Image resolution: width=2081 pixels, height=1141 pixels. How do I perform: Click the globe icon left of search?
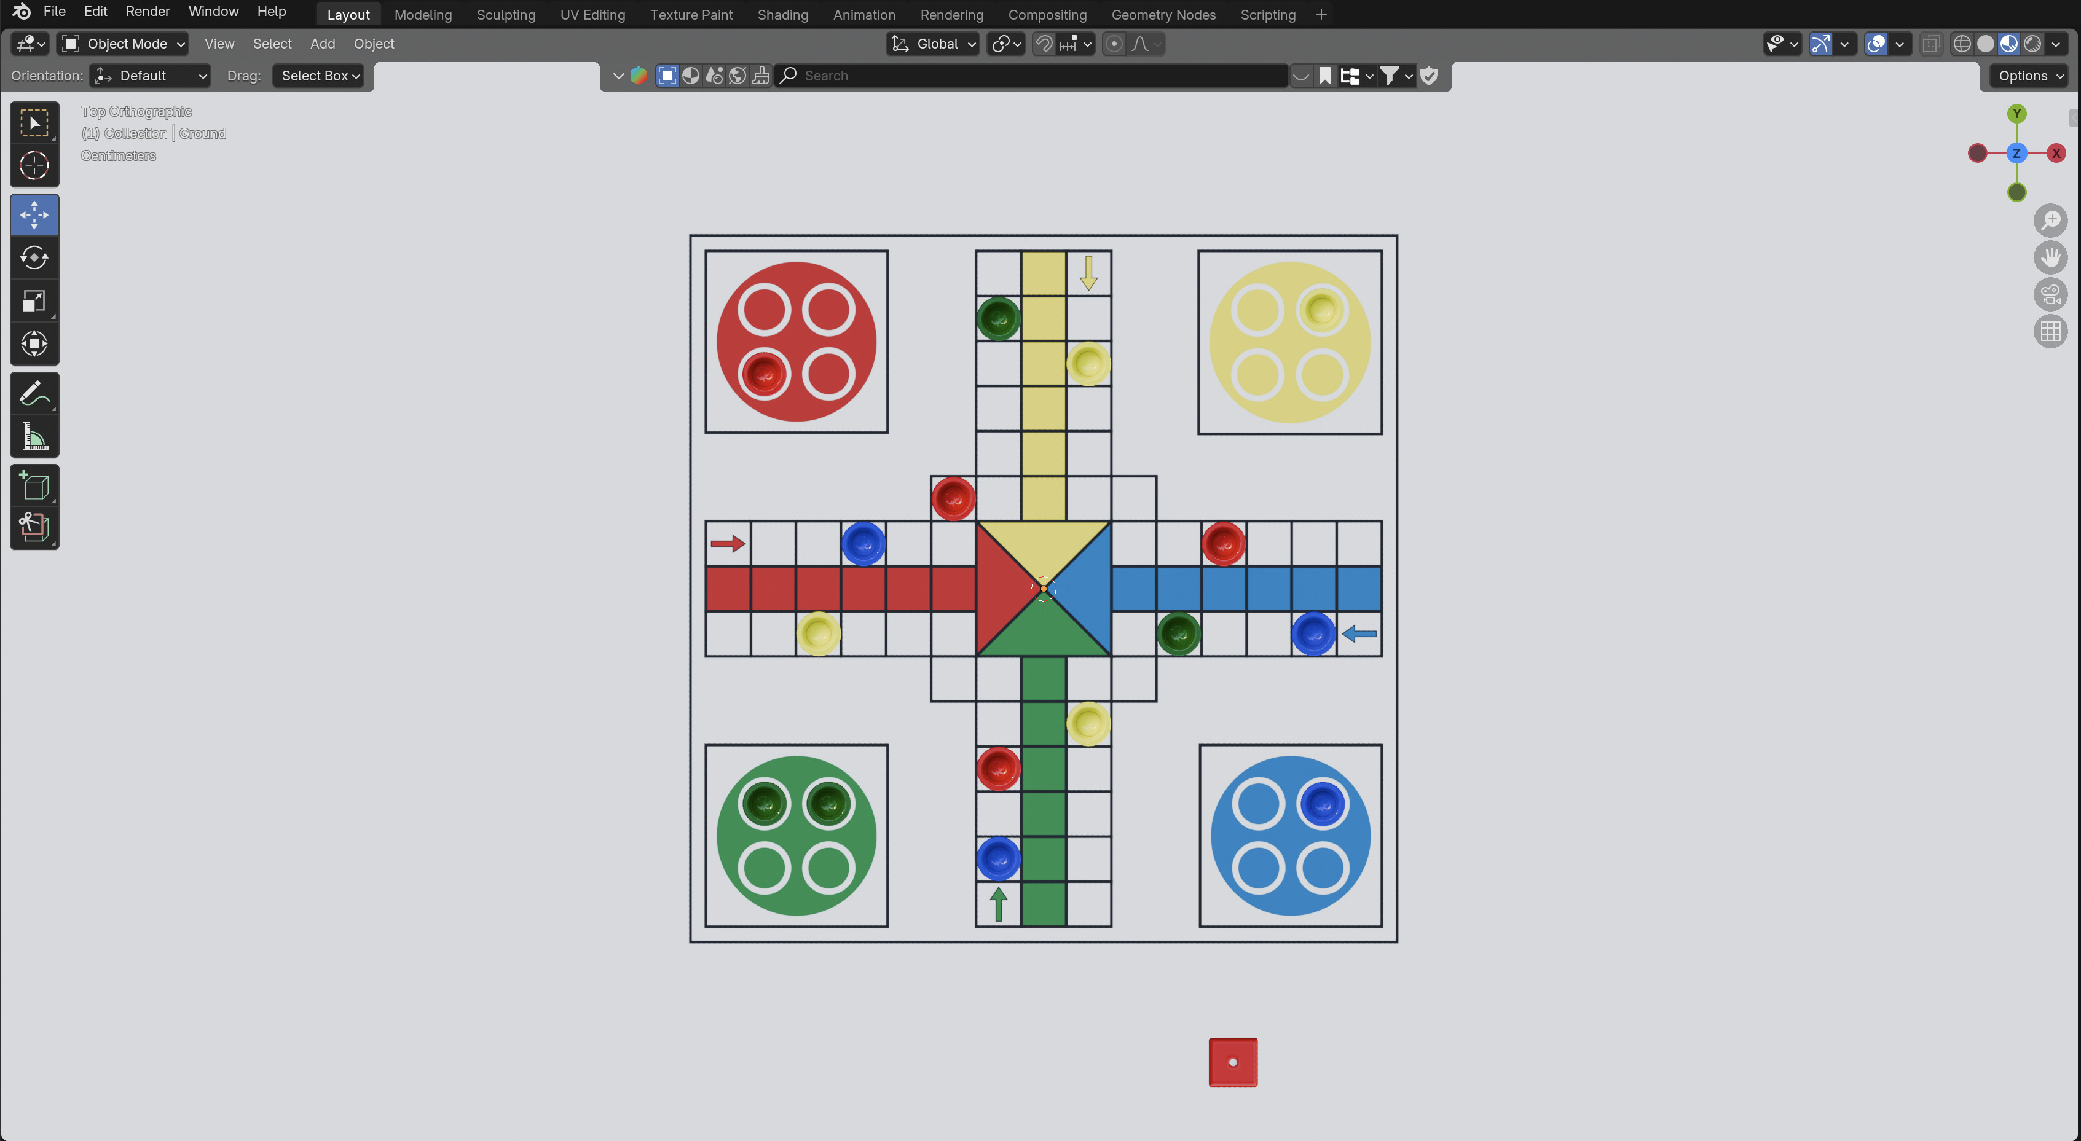pos(738,75)
